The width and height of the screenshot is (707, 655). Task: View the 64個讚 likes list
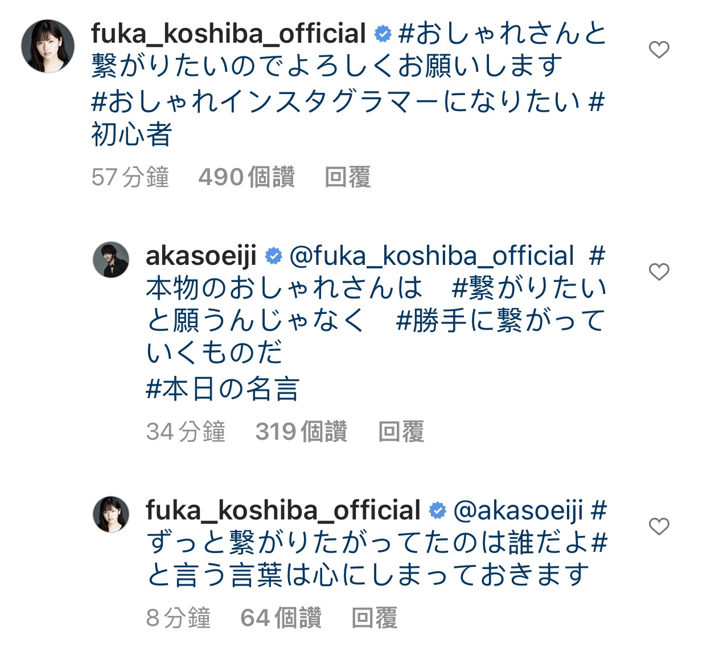[281, 618]
